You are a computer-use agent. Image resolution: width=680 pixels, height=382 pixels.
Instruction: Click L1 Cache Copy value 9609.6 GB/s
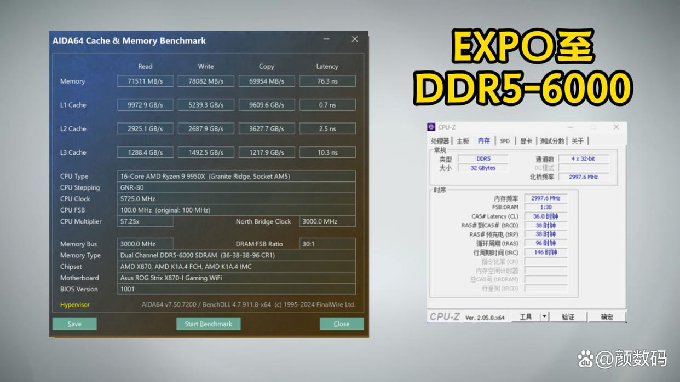point(267,105)
